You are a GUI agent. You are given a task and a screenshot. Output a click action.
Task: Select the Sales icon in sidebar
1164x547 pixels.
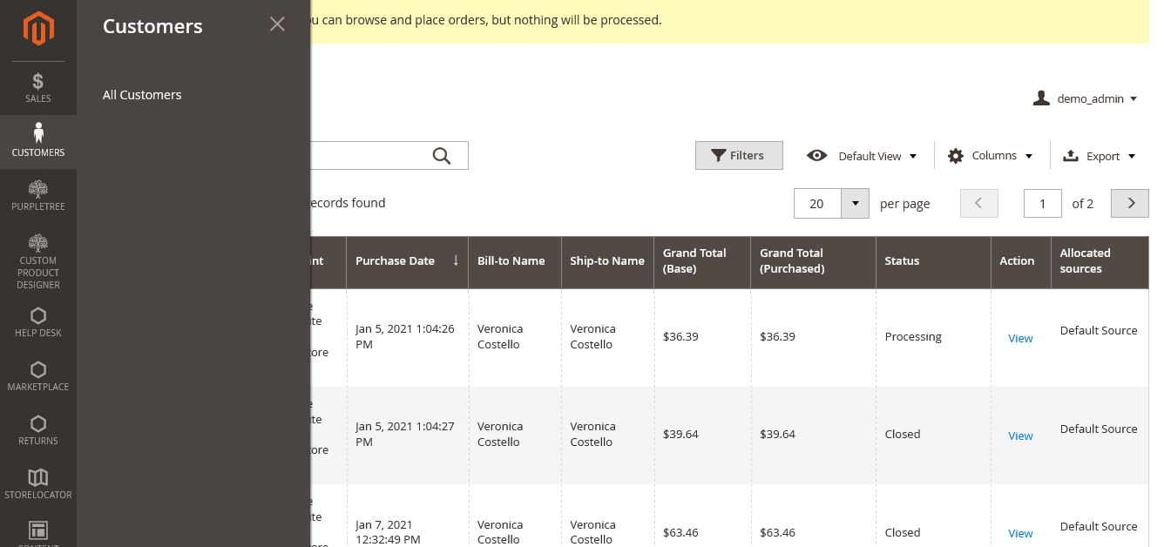38,87
